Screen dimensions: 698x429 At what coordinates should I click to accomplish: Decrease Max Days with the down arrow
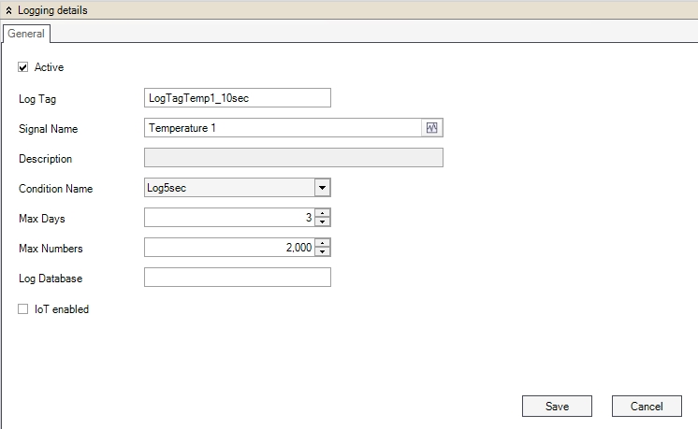323,222
